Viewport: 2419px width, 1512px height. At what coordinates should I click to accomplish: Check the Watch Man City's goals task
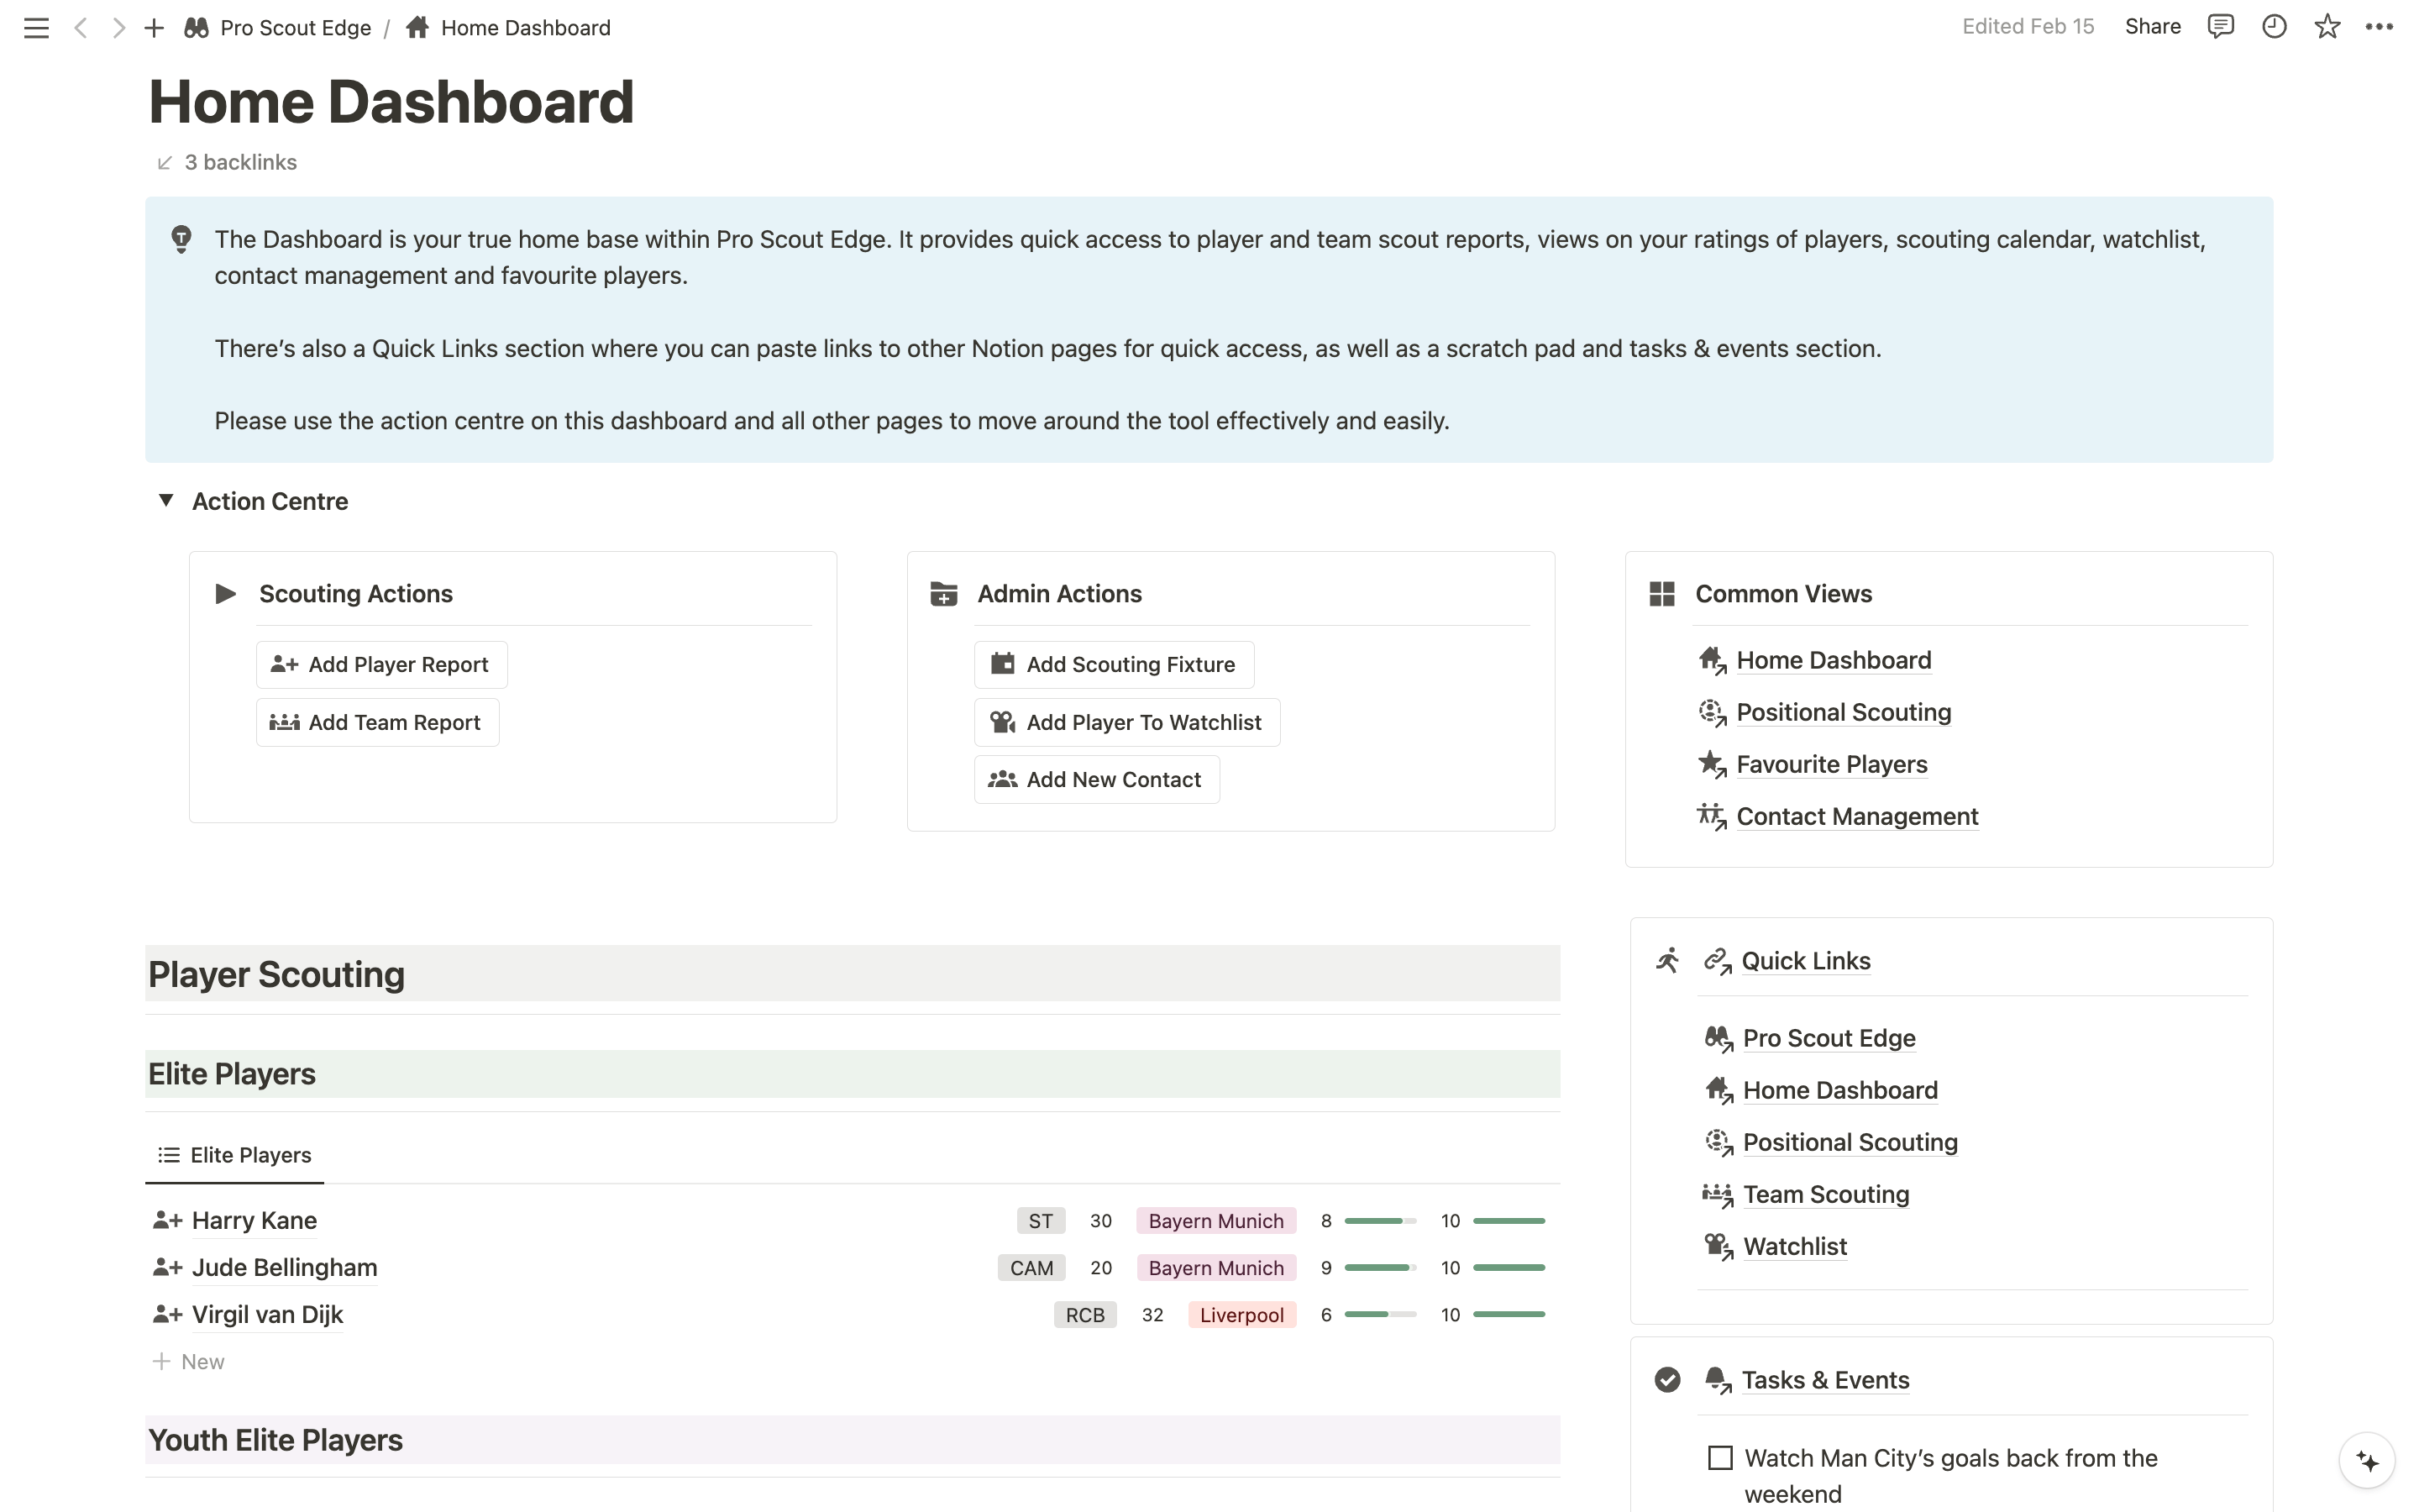coord(1719,1458)
